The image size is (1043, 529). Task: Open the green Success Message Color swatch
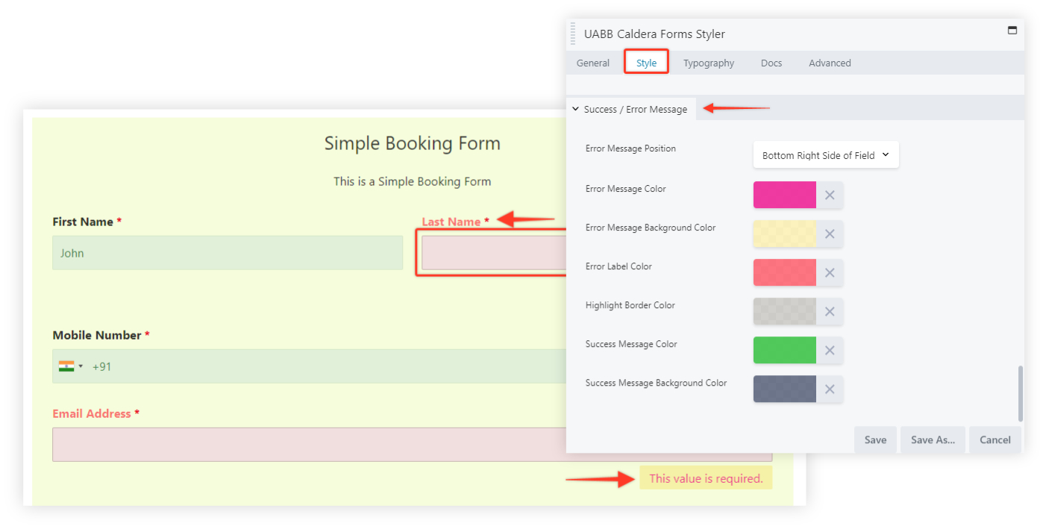click(784, 350)
